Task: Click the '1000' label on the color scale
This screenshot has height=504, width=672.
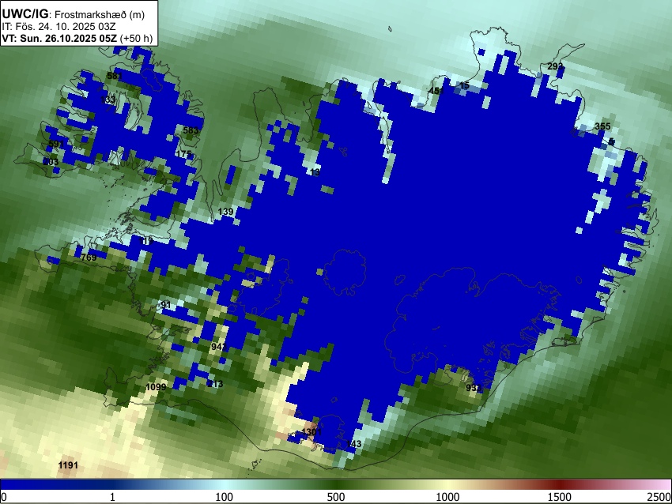Action: click(447, 497)
